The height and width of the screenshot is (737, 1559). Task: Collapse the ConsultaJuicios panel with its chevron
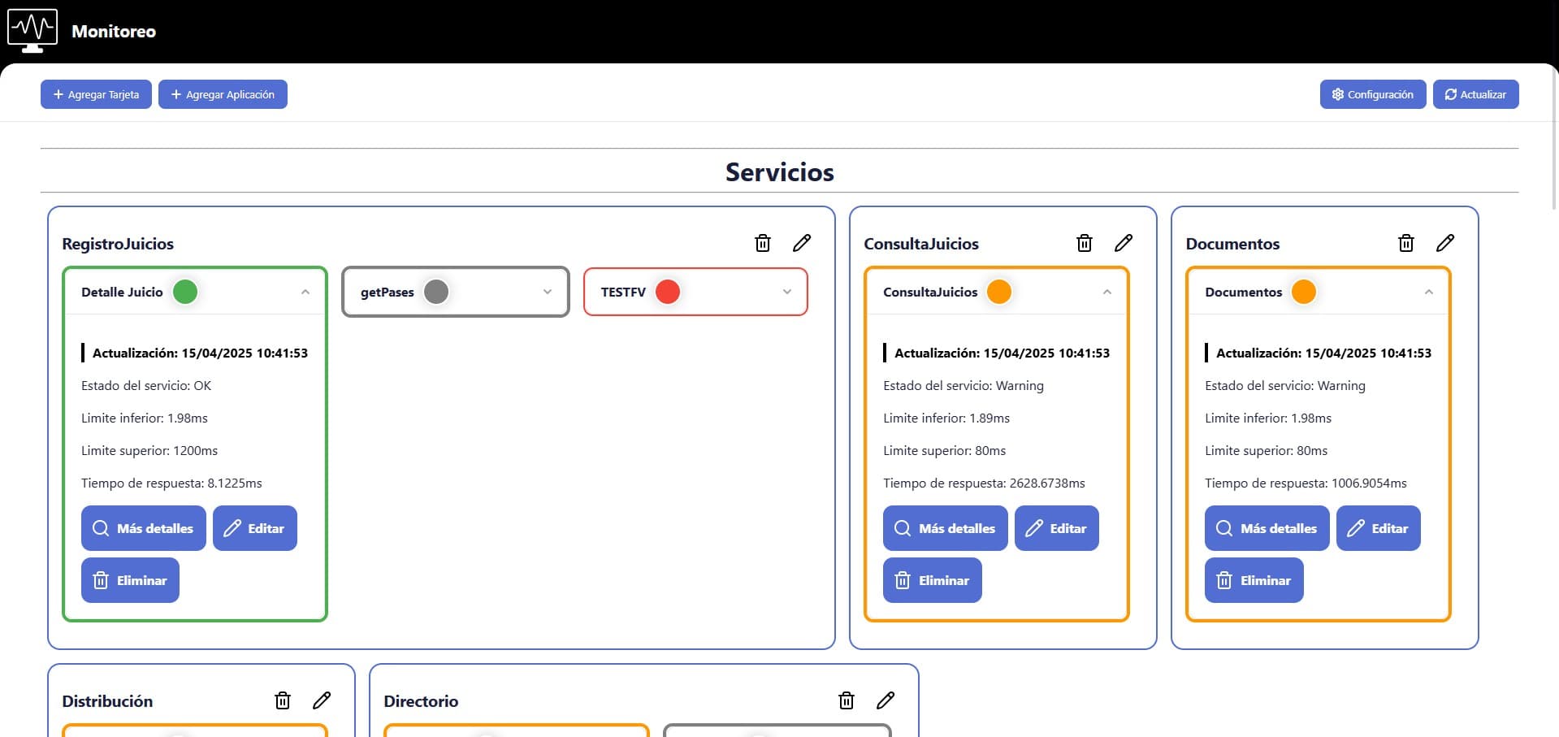(x=1107, y=292)
